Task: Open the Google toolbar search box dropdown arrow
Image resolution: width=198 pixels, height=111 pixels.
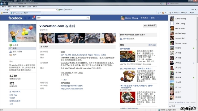Action: coord(56,10)
